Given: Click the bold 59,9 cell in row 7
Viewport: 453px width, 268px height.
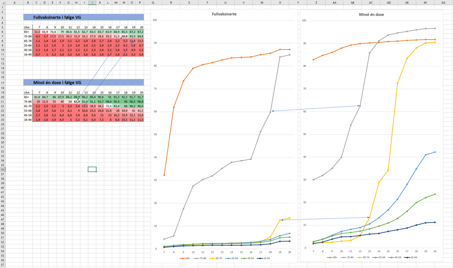Looking at the screenshot, I should pos(124,36).
